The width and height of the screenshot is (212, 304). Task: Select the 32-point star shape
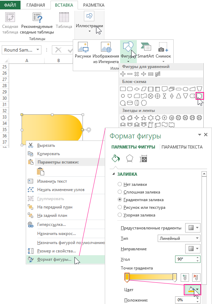[x=199, y=118]
